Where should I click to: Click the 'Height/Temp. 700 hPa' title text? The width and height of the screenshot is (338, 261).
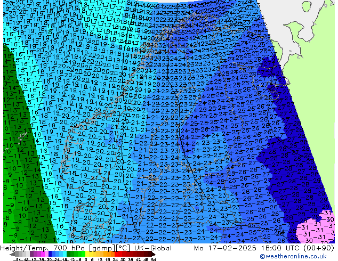(43, 248)
